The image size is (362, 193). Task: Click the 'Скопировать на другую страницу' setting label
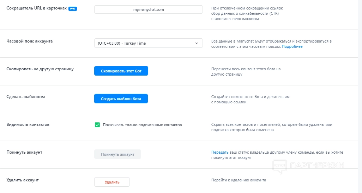click(40, 69)
